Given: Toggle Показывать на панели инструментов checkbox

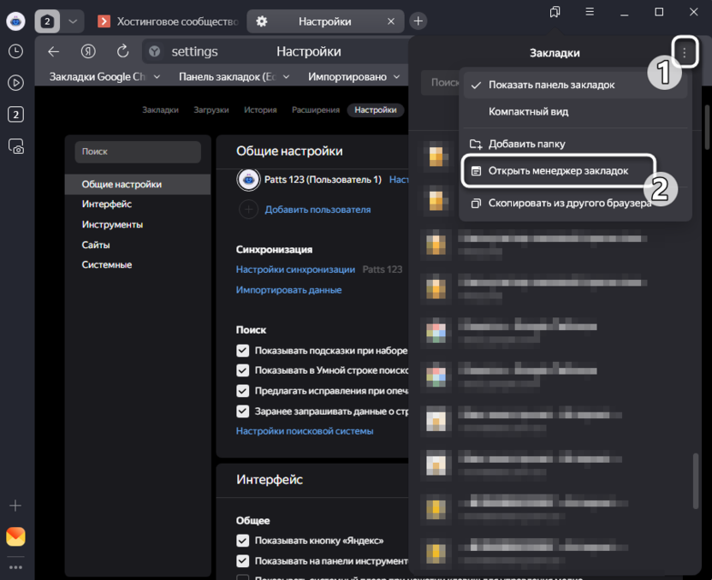Looking at the screenshot, I should 242,561.
